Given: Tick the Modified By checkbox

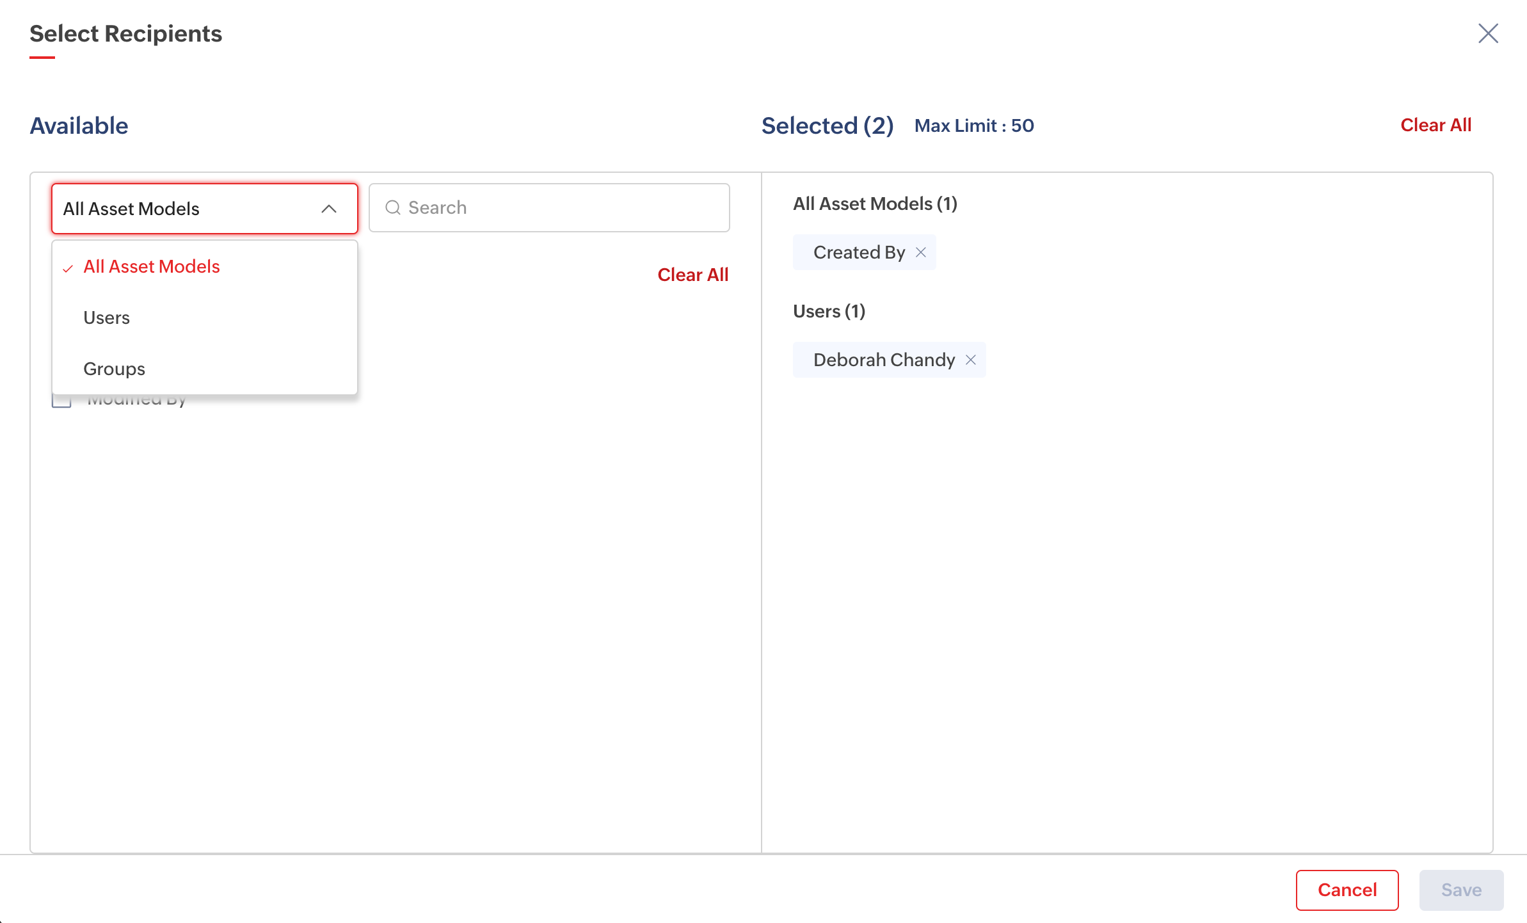Looking at the screenshot, I should coord(61,402).
